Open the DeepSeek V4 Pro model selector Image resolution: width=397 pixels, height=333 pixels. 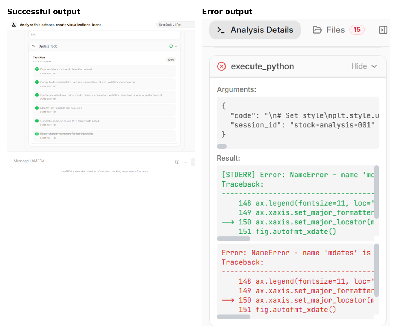[x=175, y=25]
